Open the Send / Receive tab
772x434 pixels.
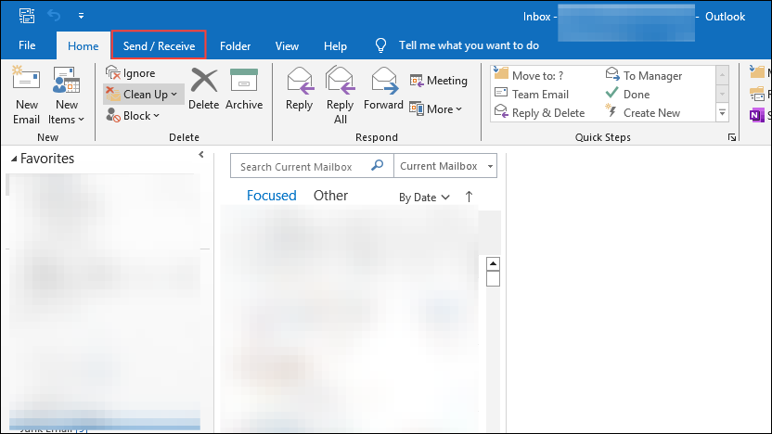pos(159,45)
